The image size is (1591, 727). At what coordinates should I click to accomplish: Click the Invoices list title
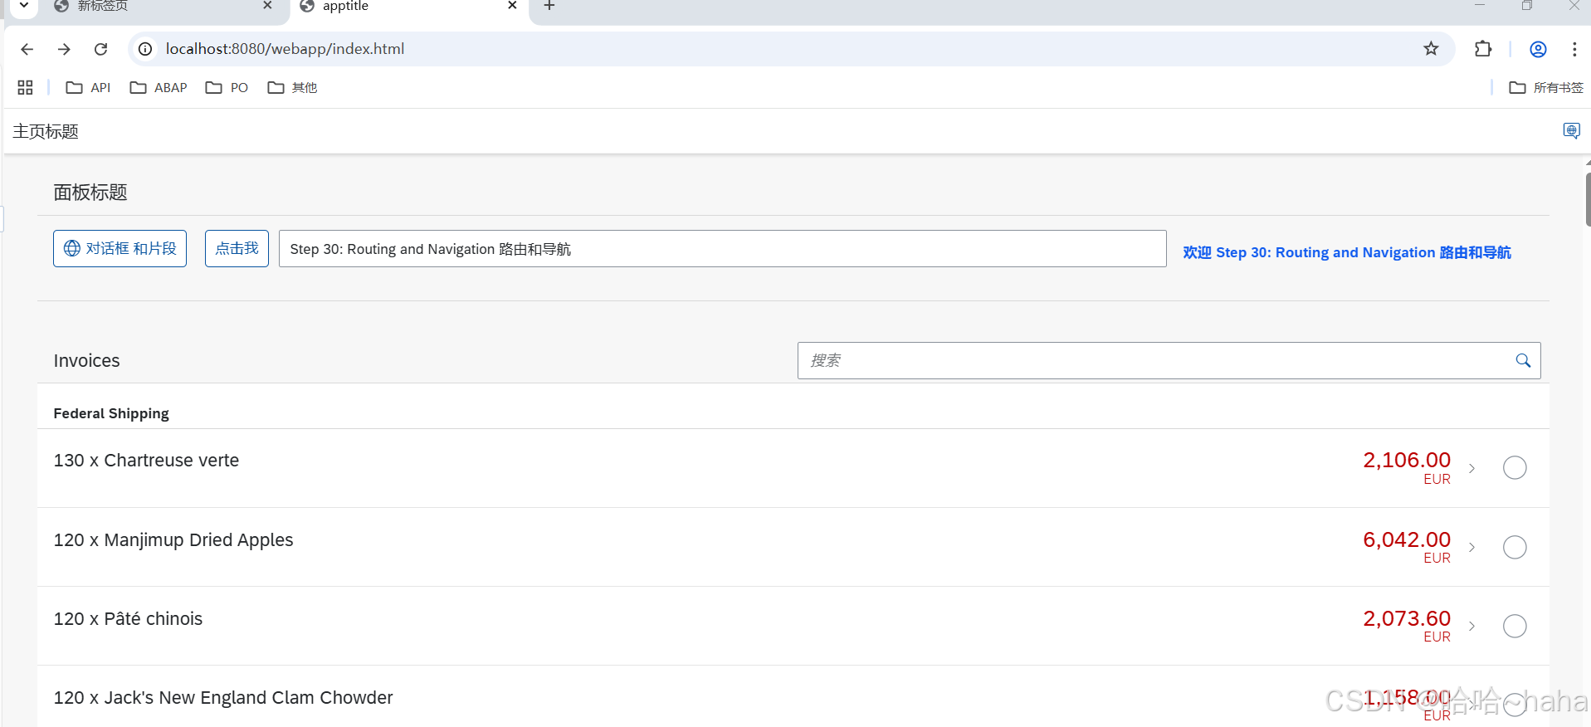point(86,360)
